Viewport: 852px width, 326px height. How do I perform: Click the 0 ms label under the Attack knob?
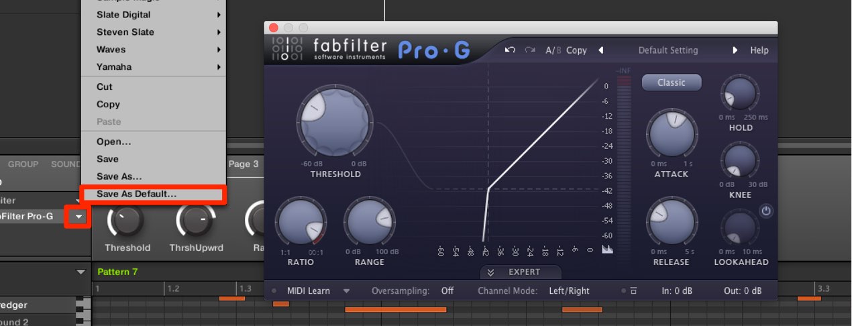click(658, 164)
